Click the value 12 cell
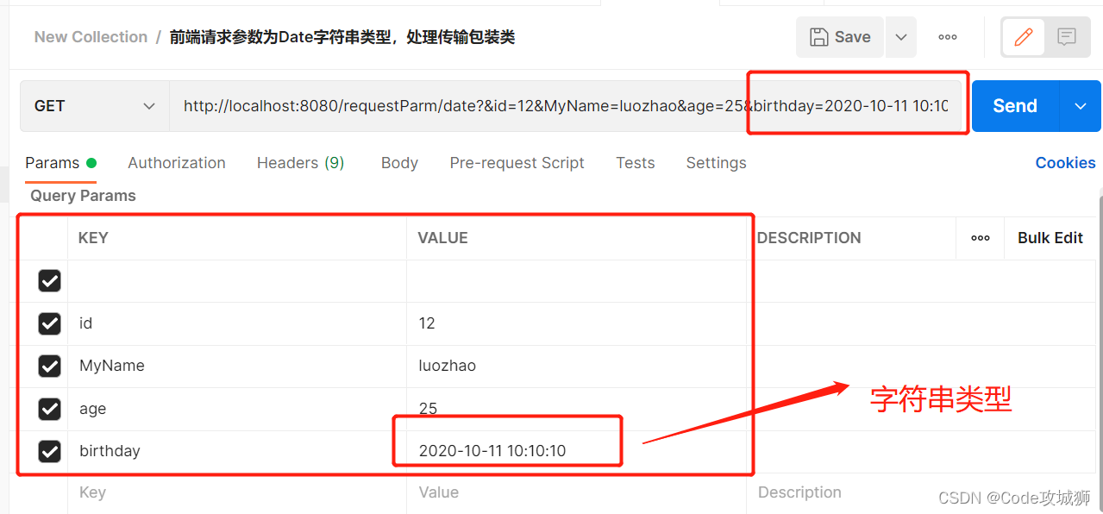Viewport: 1103px width, 514px height. click(576, 323)
